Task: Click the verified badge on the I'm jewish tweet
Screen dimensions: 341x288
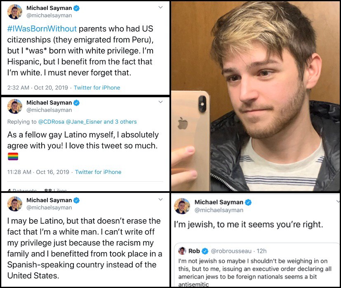Action: coord(248,202)
